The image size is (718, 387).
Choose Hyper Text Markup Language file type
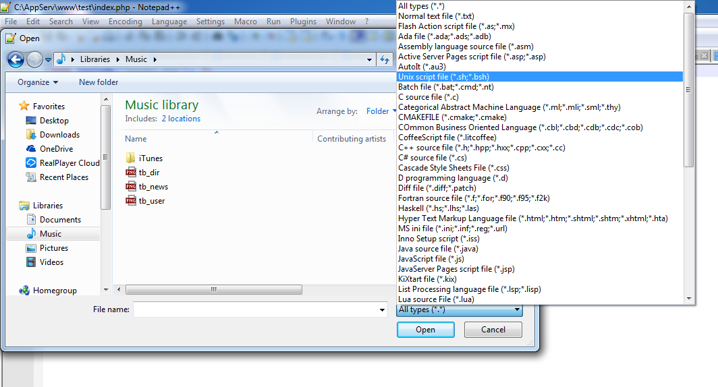(540, 218)
